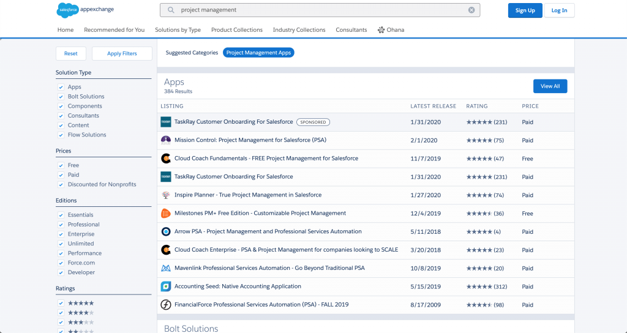Image resolution: width=627 pixels, height=333 pixels.
Task: Toggle the Enterprise edition checkbox
Action: pos(61,234)
